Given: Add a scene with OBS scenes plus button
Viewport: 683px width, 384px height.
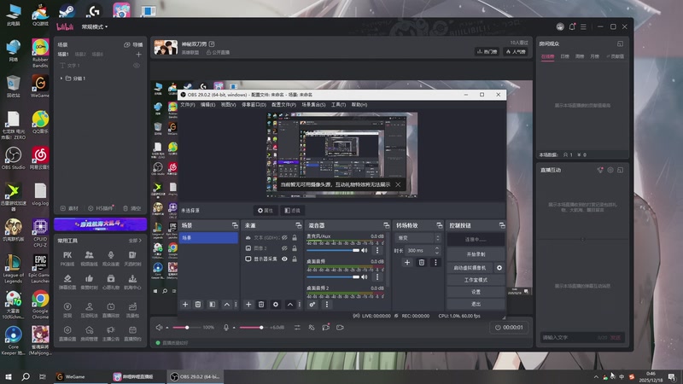Looking at the screenshot, I should (185, 305).
